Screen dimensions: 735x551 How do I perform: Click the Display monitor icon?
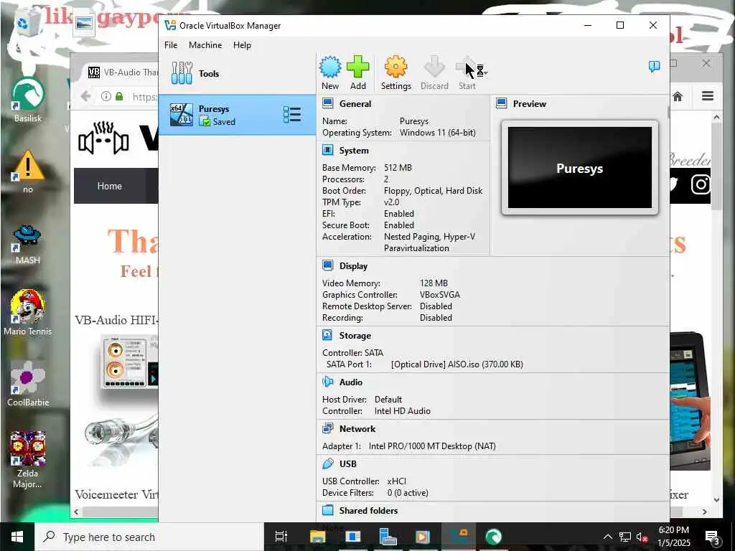pyautogui.click(x=327, y=265)
